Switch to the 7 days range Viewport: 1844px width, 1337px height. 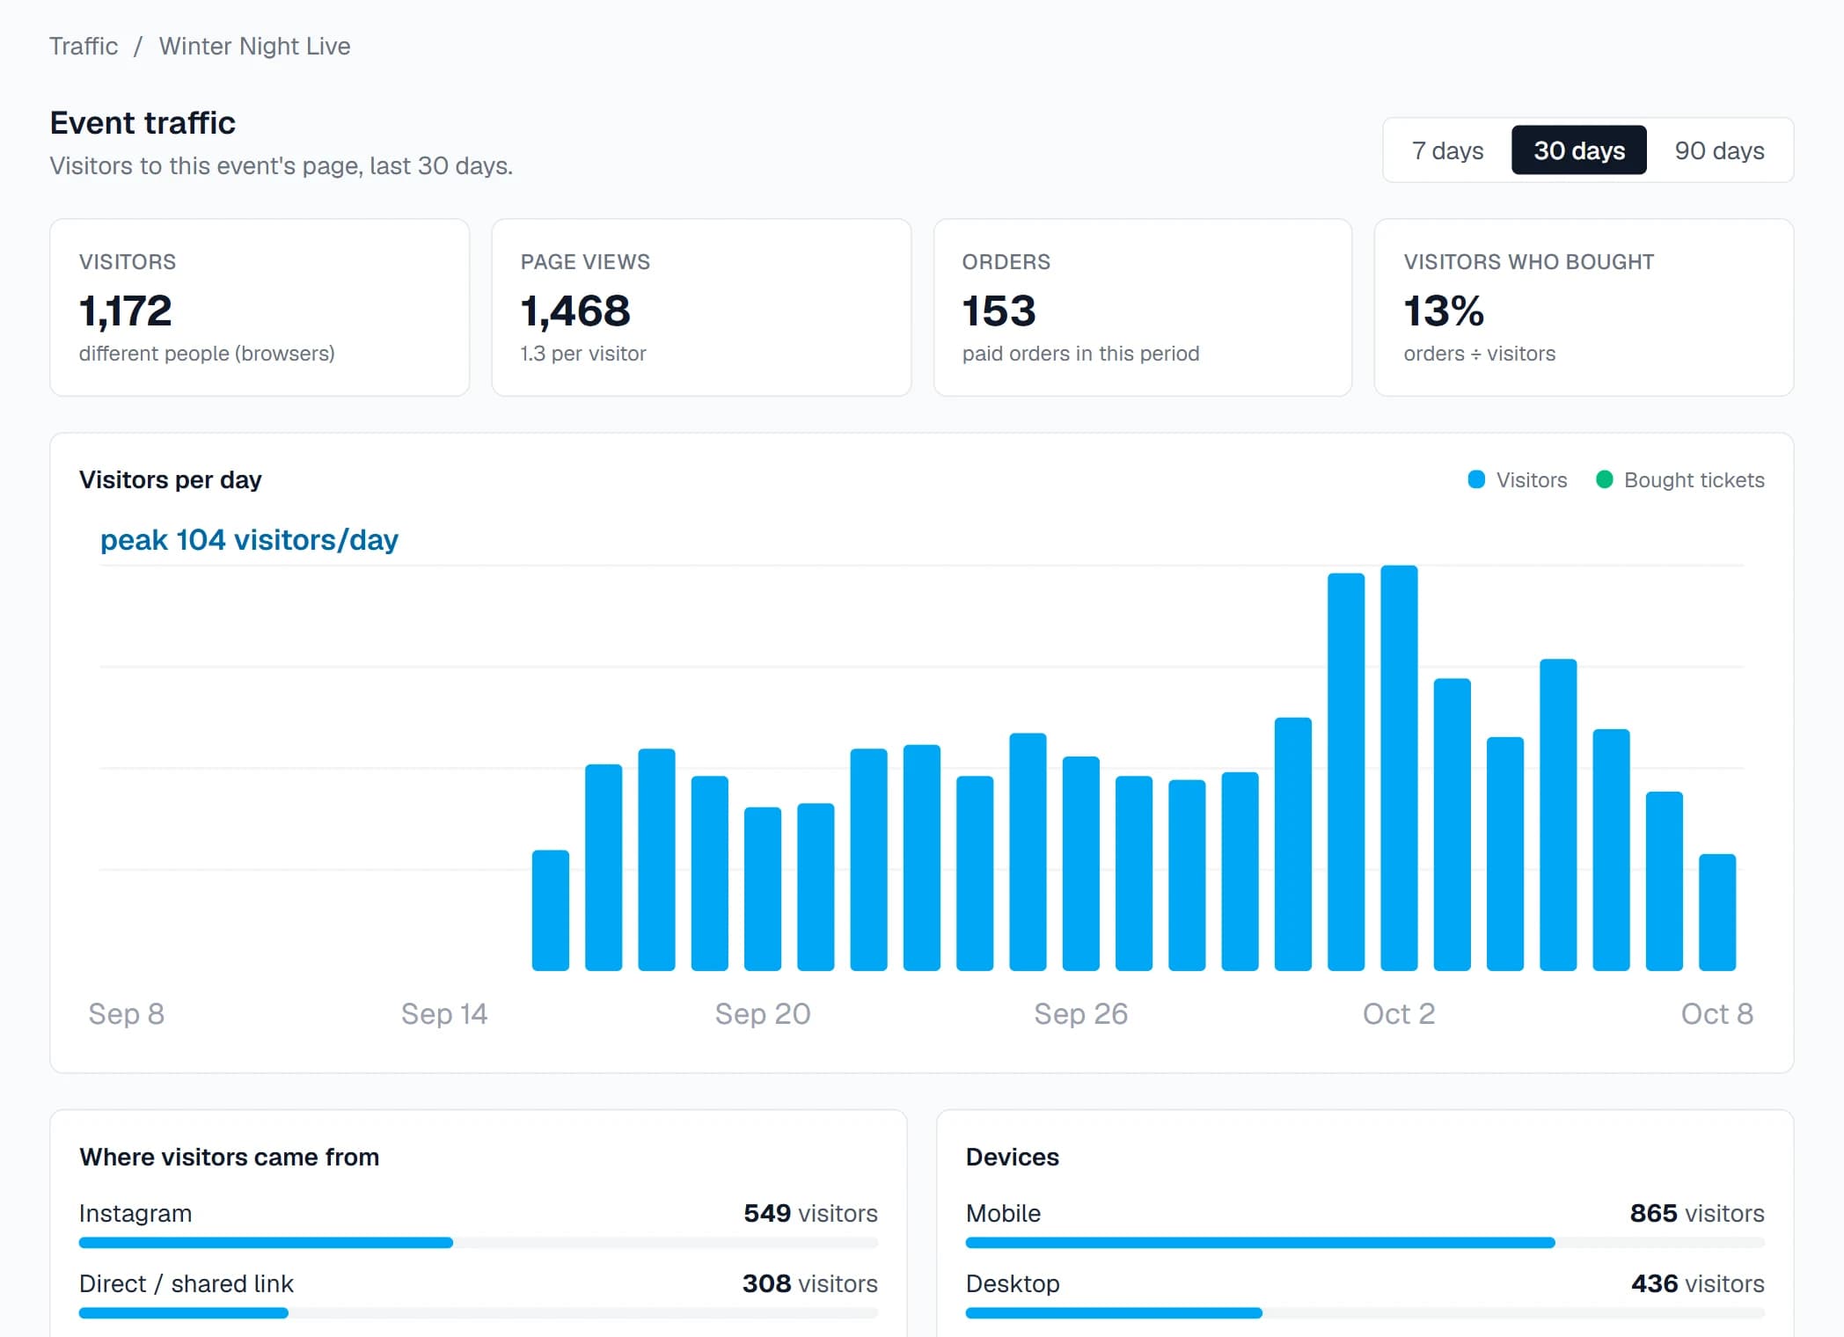pos(1447,150)
